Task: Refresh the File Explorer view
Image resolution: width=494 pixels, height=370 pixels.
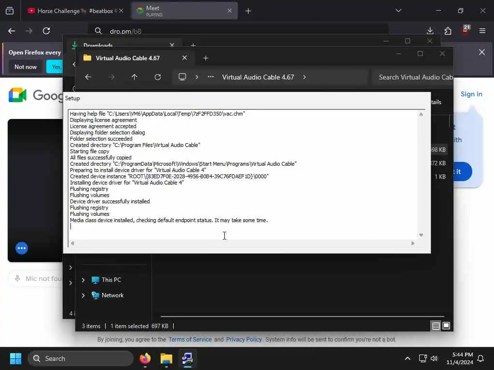Action: click(158, 77)
